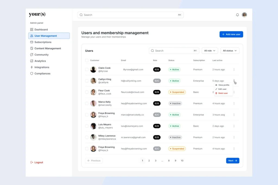Open the Community section icon

31,54
